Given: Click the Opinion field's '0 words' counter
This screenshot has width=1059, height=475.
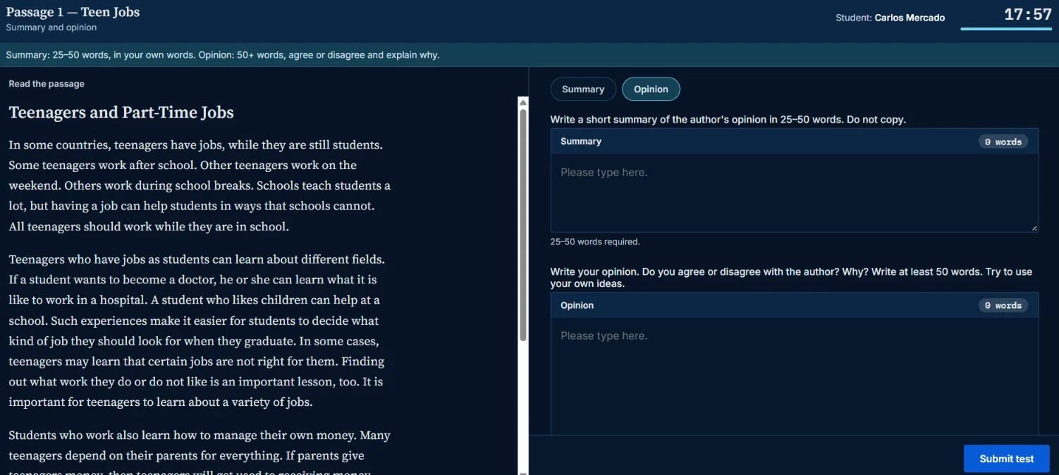Looking at the screenshot, I should click(1003, 306).
